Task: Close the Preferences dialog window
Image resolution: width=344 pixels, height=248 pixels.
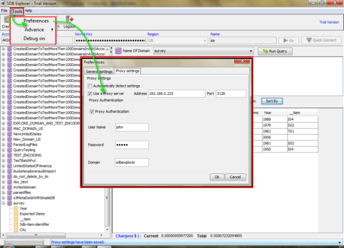Action: pos(242,61)
